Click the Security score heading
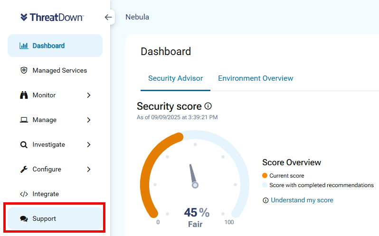Screen dimensions: 379x236 tap(169, 106)
